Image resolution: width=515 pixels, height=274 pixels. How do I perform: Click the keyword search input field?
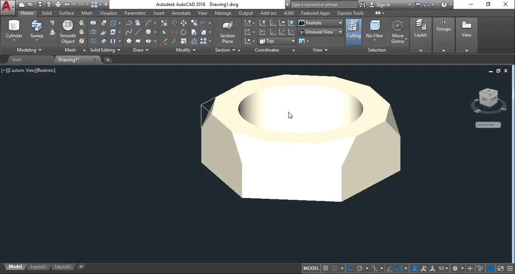tap(323, 4)
